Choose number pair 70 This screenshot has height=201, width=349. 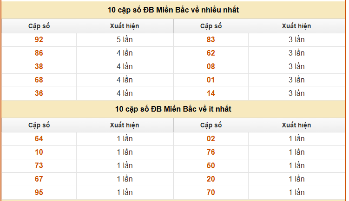[211, 193]
